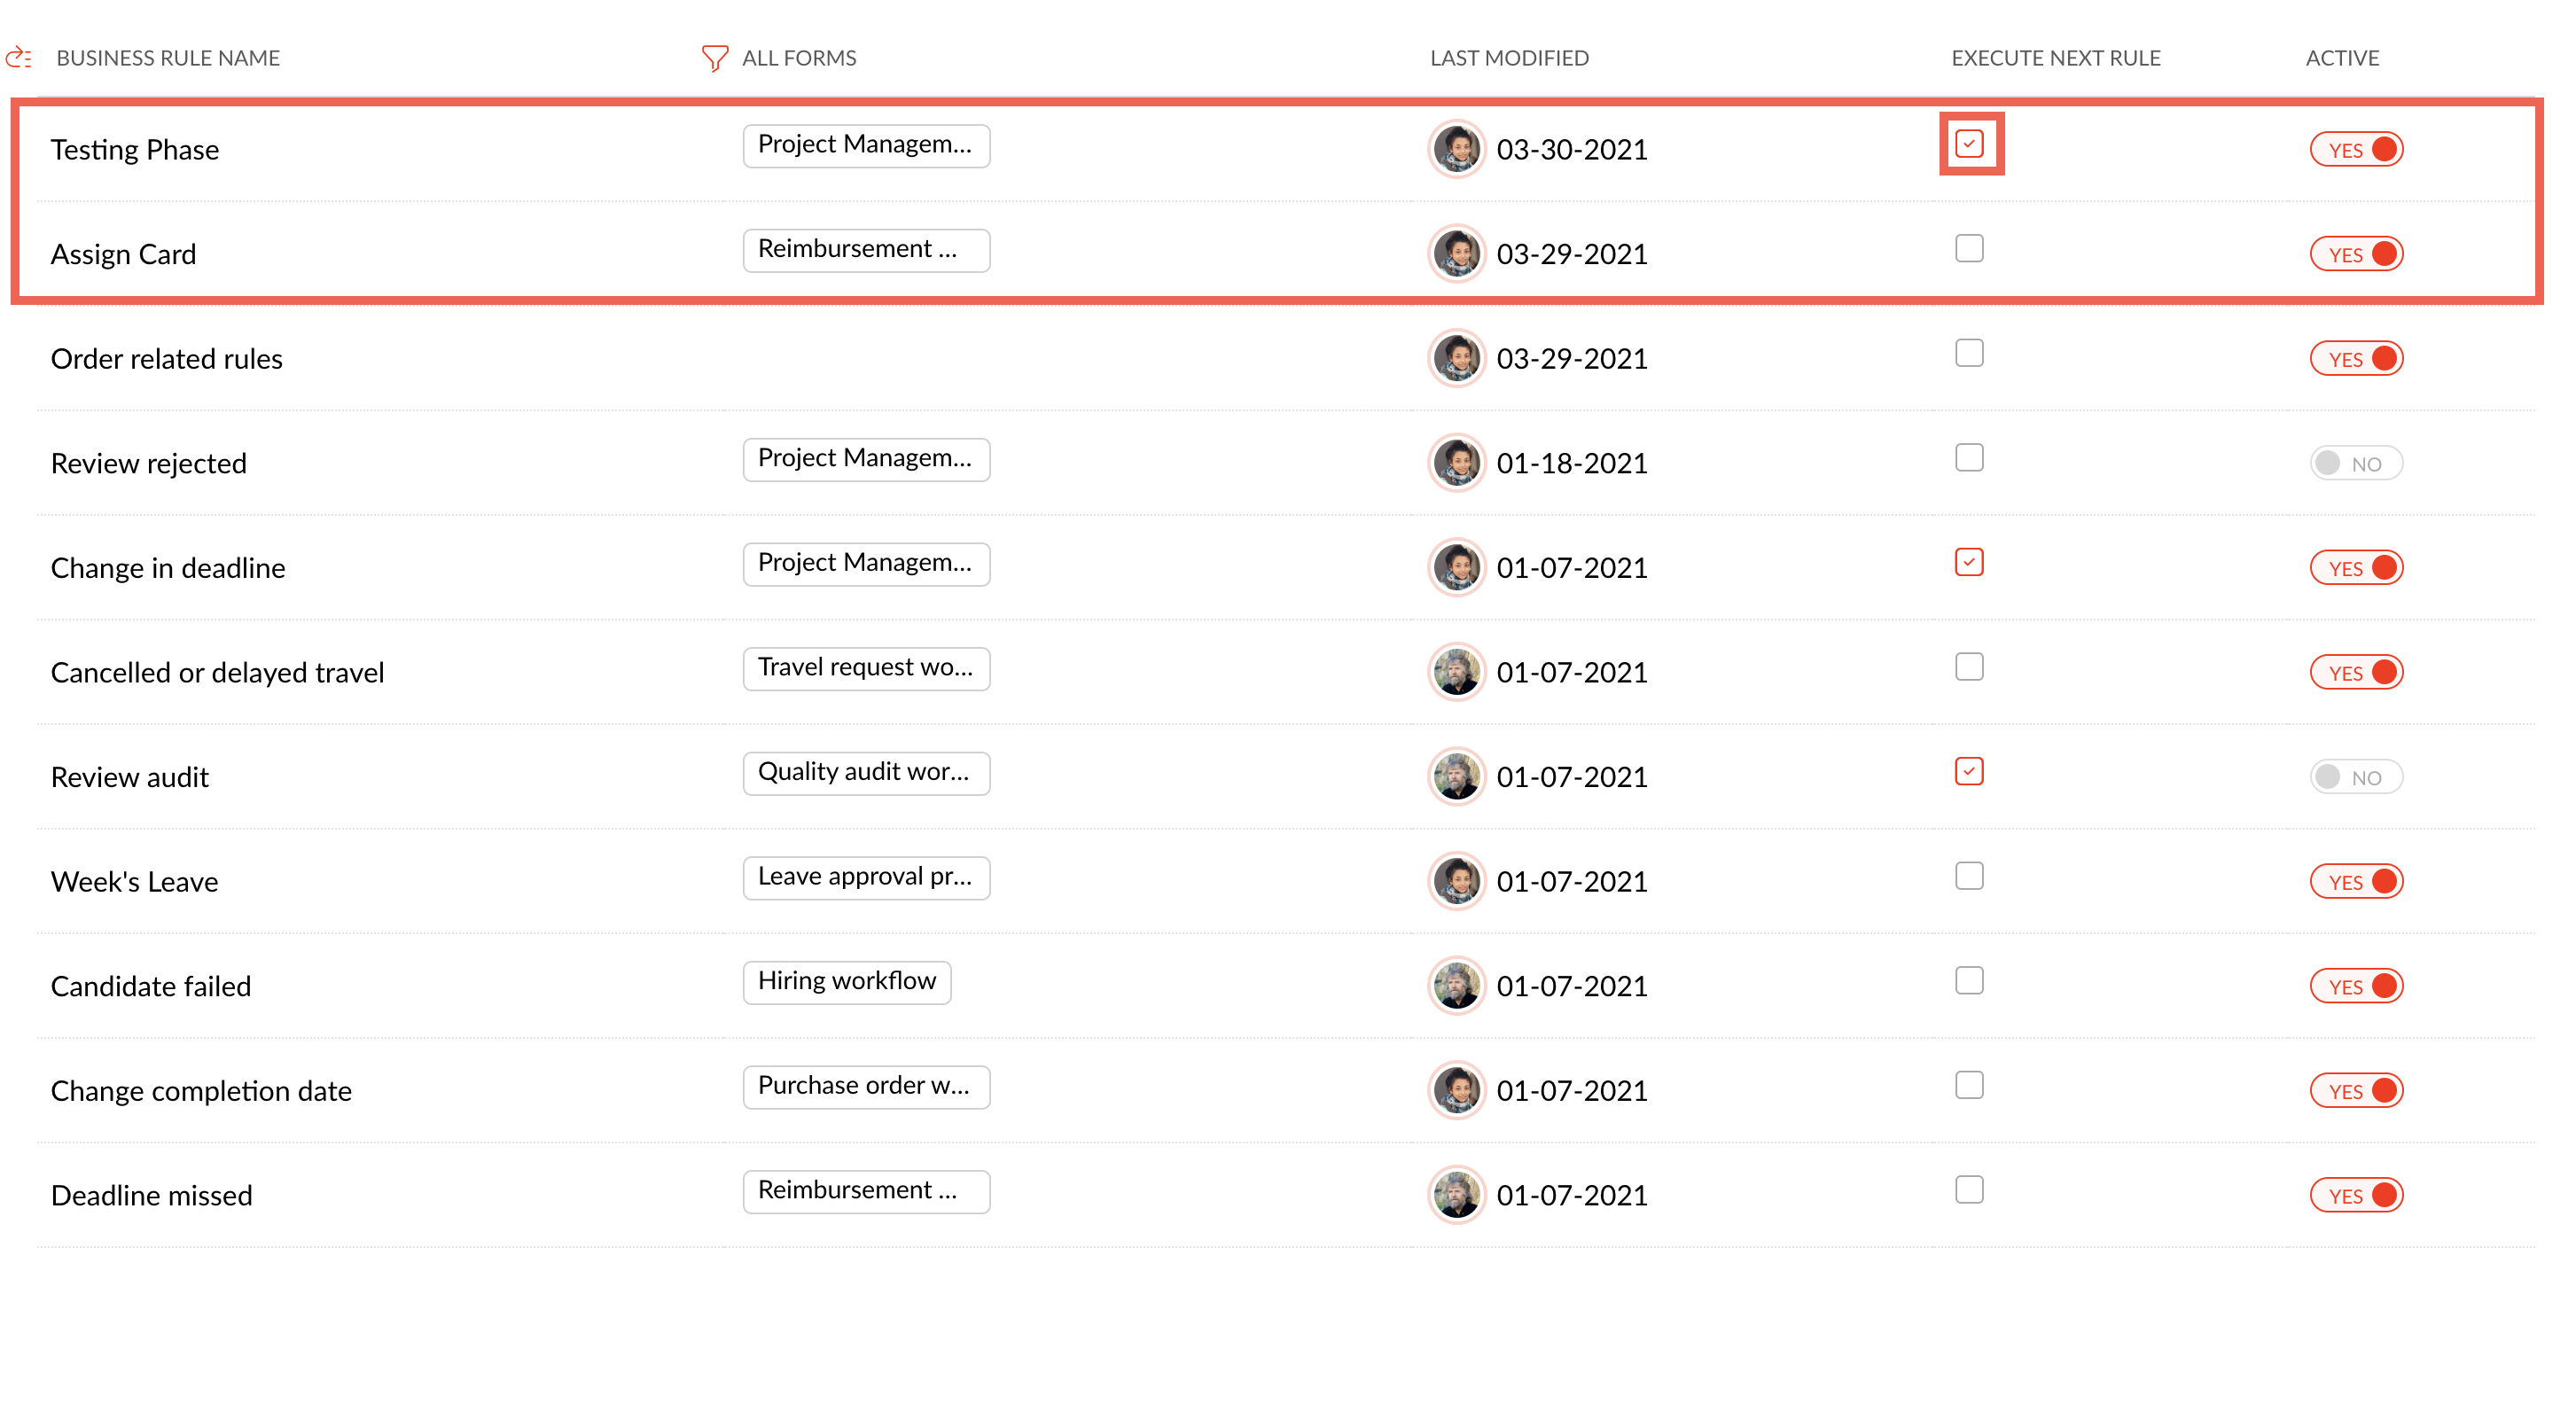Click the avatar in Review audit row
The width and height of the screenshot is (2576, 1427).
pyautogui.click(x=1456, y=777)
